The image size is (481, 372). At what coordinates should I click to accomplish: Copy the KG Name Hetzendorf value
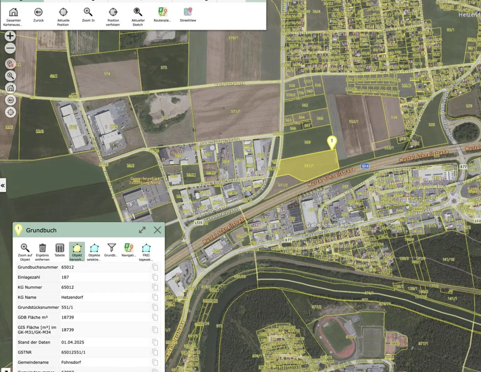pos(155,297)
